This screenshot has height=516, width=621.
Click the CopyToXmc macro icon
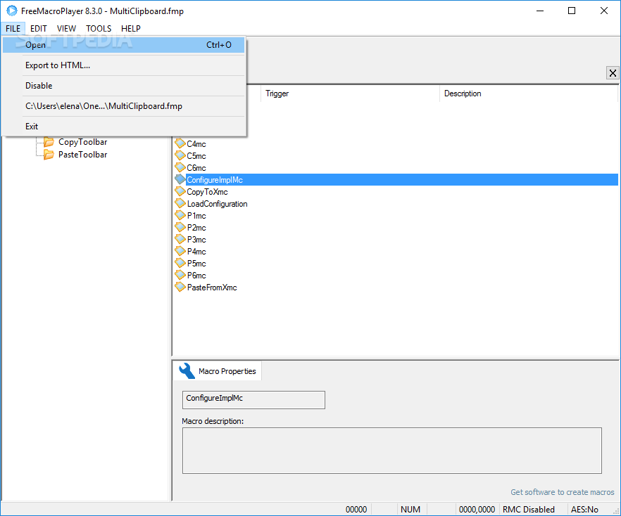180,191
